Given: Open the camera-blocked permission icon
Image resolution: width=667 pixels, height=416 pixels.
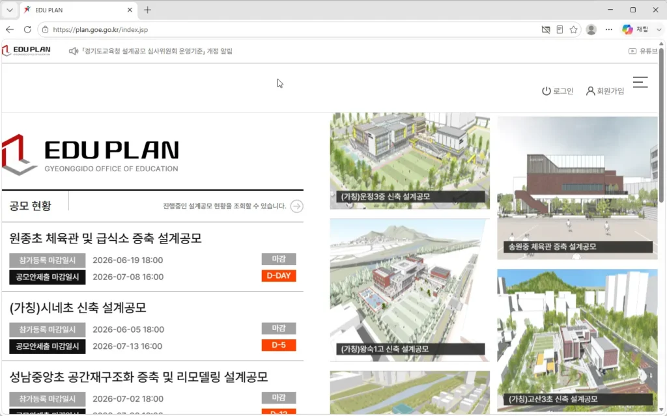Looking at the screenshot, I should [x=545, y=29].
